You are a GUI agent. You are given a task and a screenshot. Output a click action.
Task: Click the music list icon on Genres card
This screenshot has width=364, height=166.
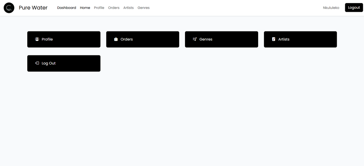coord(195,39)
